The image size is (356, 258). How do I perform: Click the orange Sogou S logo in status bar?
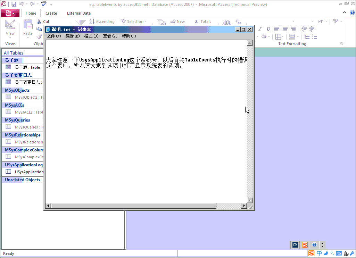[311, 253]
